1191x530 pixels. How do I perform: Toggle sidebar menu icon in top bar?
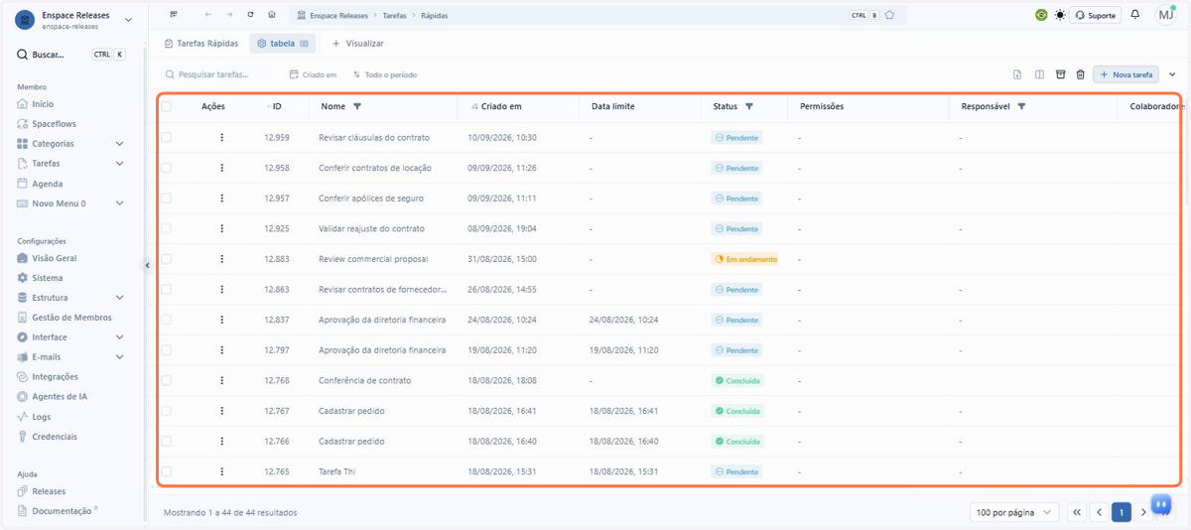[174, 15]
